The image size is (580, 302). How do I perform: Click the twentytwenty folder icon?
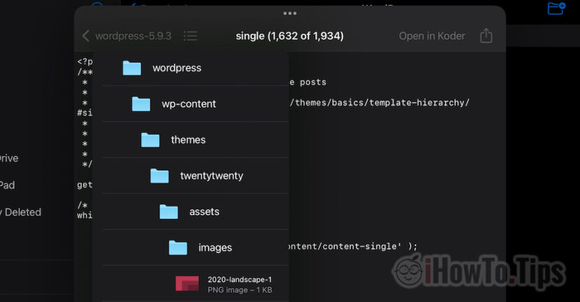coord(159,175)
